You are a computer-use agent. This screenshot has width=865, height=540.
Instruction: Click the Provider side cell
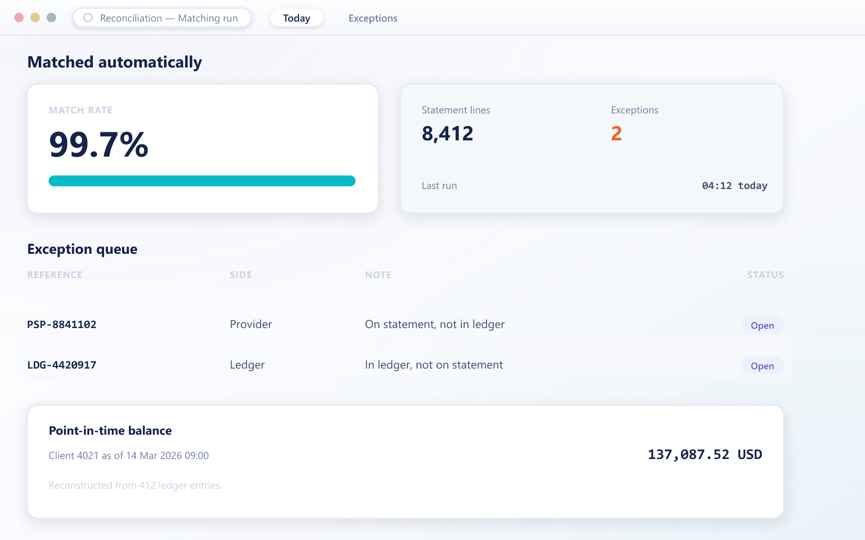(x=251, y=324)
